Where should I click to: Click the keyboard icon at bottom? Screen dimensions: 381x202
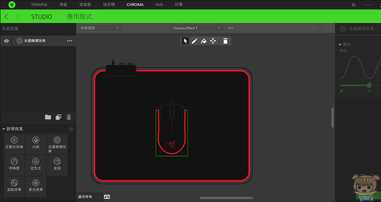coord(107,197)
